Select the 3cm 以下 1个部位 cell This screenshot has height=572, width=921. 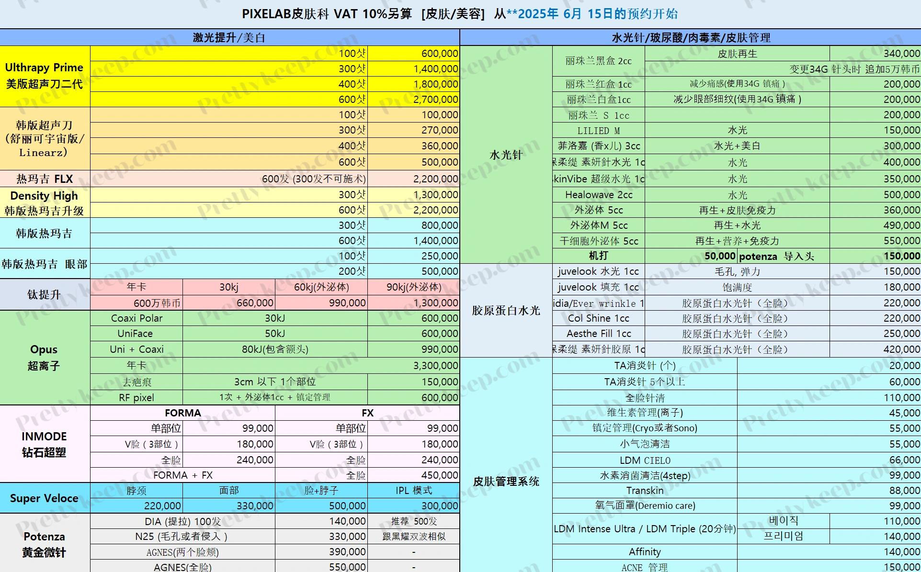click(275, 382)
